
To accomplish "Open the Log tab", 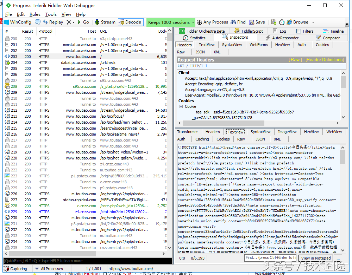I will (279, 31).
